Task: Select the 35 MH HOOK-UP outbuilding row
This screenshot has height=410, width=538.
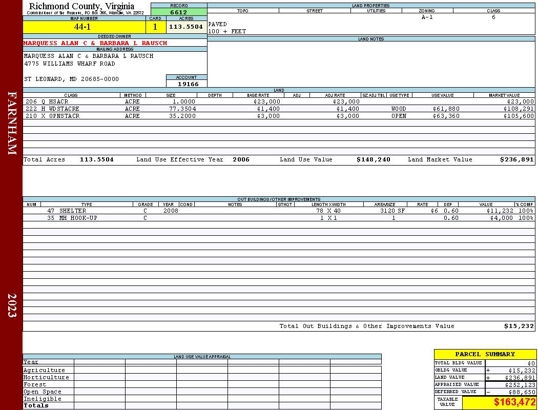Action: tap(279, 218)
